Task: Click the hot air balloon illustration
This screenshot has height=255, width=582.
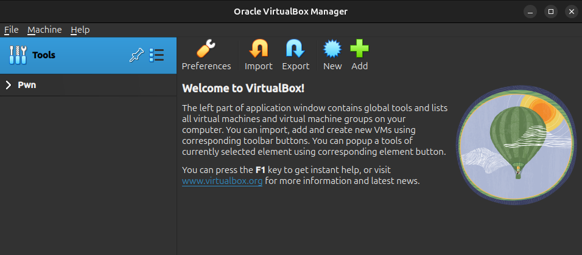Action: point(517,145)
